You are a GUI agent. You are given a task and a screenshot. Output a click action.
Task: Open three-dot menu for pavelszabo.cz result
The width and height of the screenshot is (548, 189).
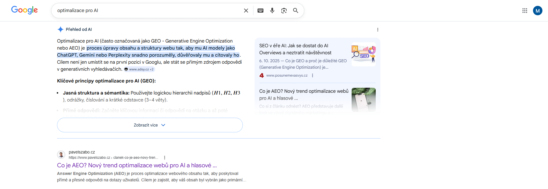pos(165,158)
